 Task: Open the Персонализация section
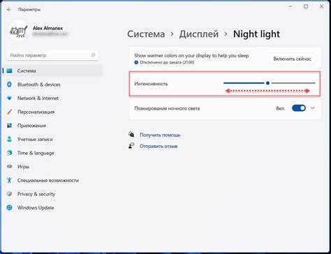point(52,112)
